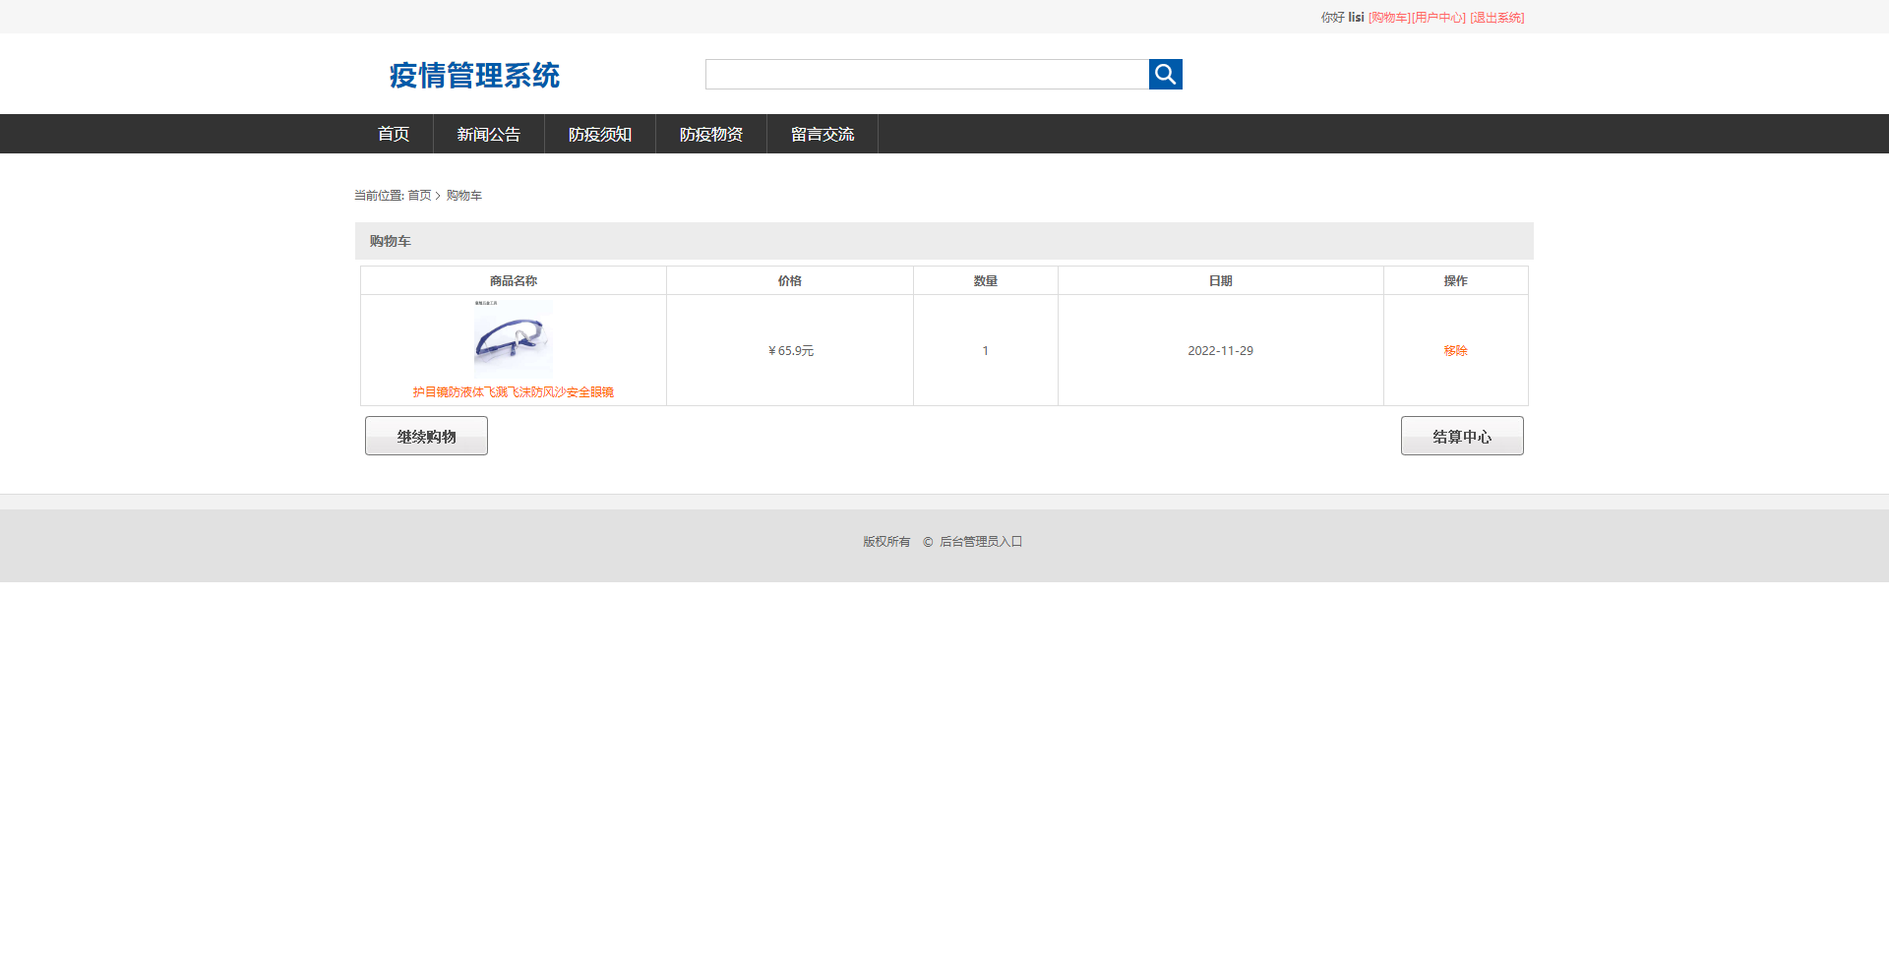The width and height of the screenshot is (1889, 953).
Task: Click the quantity value 1
Action: (985, 351)
